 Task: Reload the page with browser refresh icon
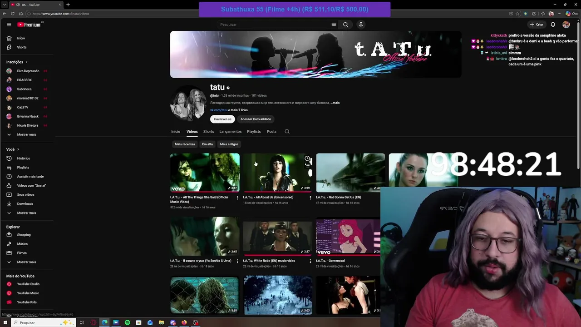[13, 14]
